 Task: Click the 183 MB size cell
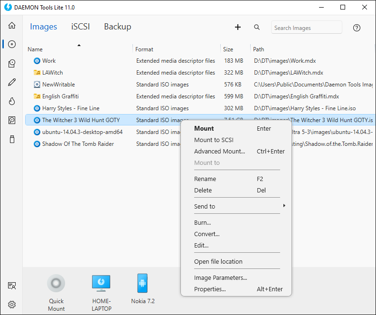(234, 61)
